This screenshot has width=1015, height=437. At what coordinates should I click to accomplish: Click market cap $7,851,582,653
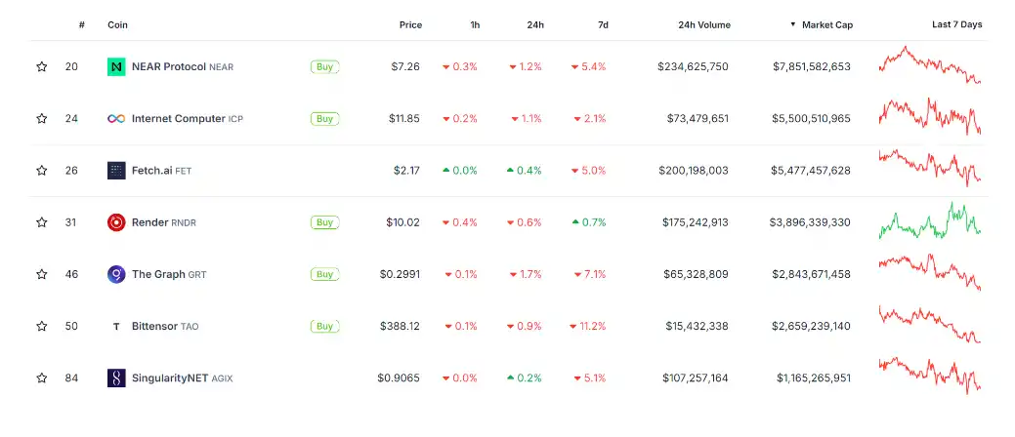[812, 66]
